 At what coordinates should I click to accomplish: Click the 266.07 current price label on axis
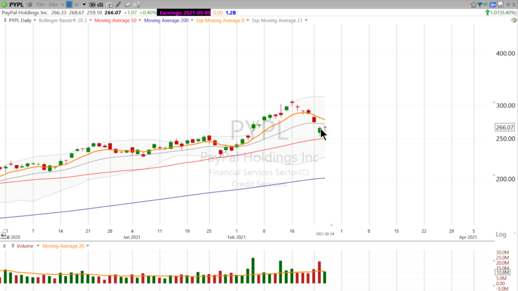click(505, 127)
